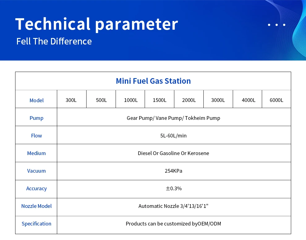Select the "5L-60L/min" flow value

click(x=173, y=136)
